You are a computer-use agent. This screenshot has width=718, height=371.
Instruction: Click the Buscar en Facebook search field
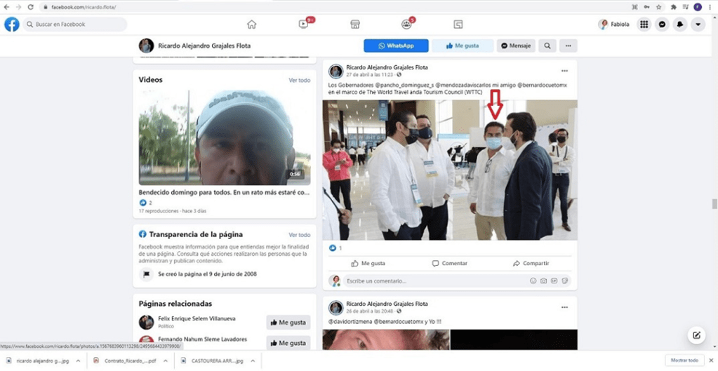click(74, 25)
